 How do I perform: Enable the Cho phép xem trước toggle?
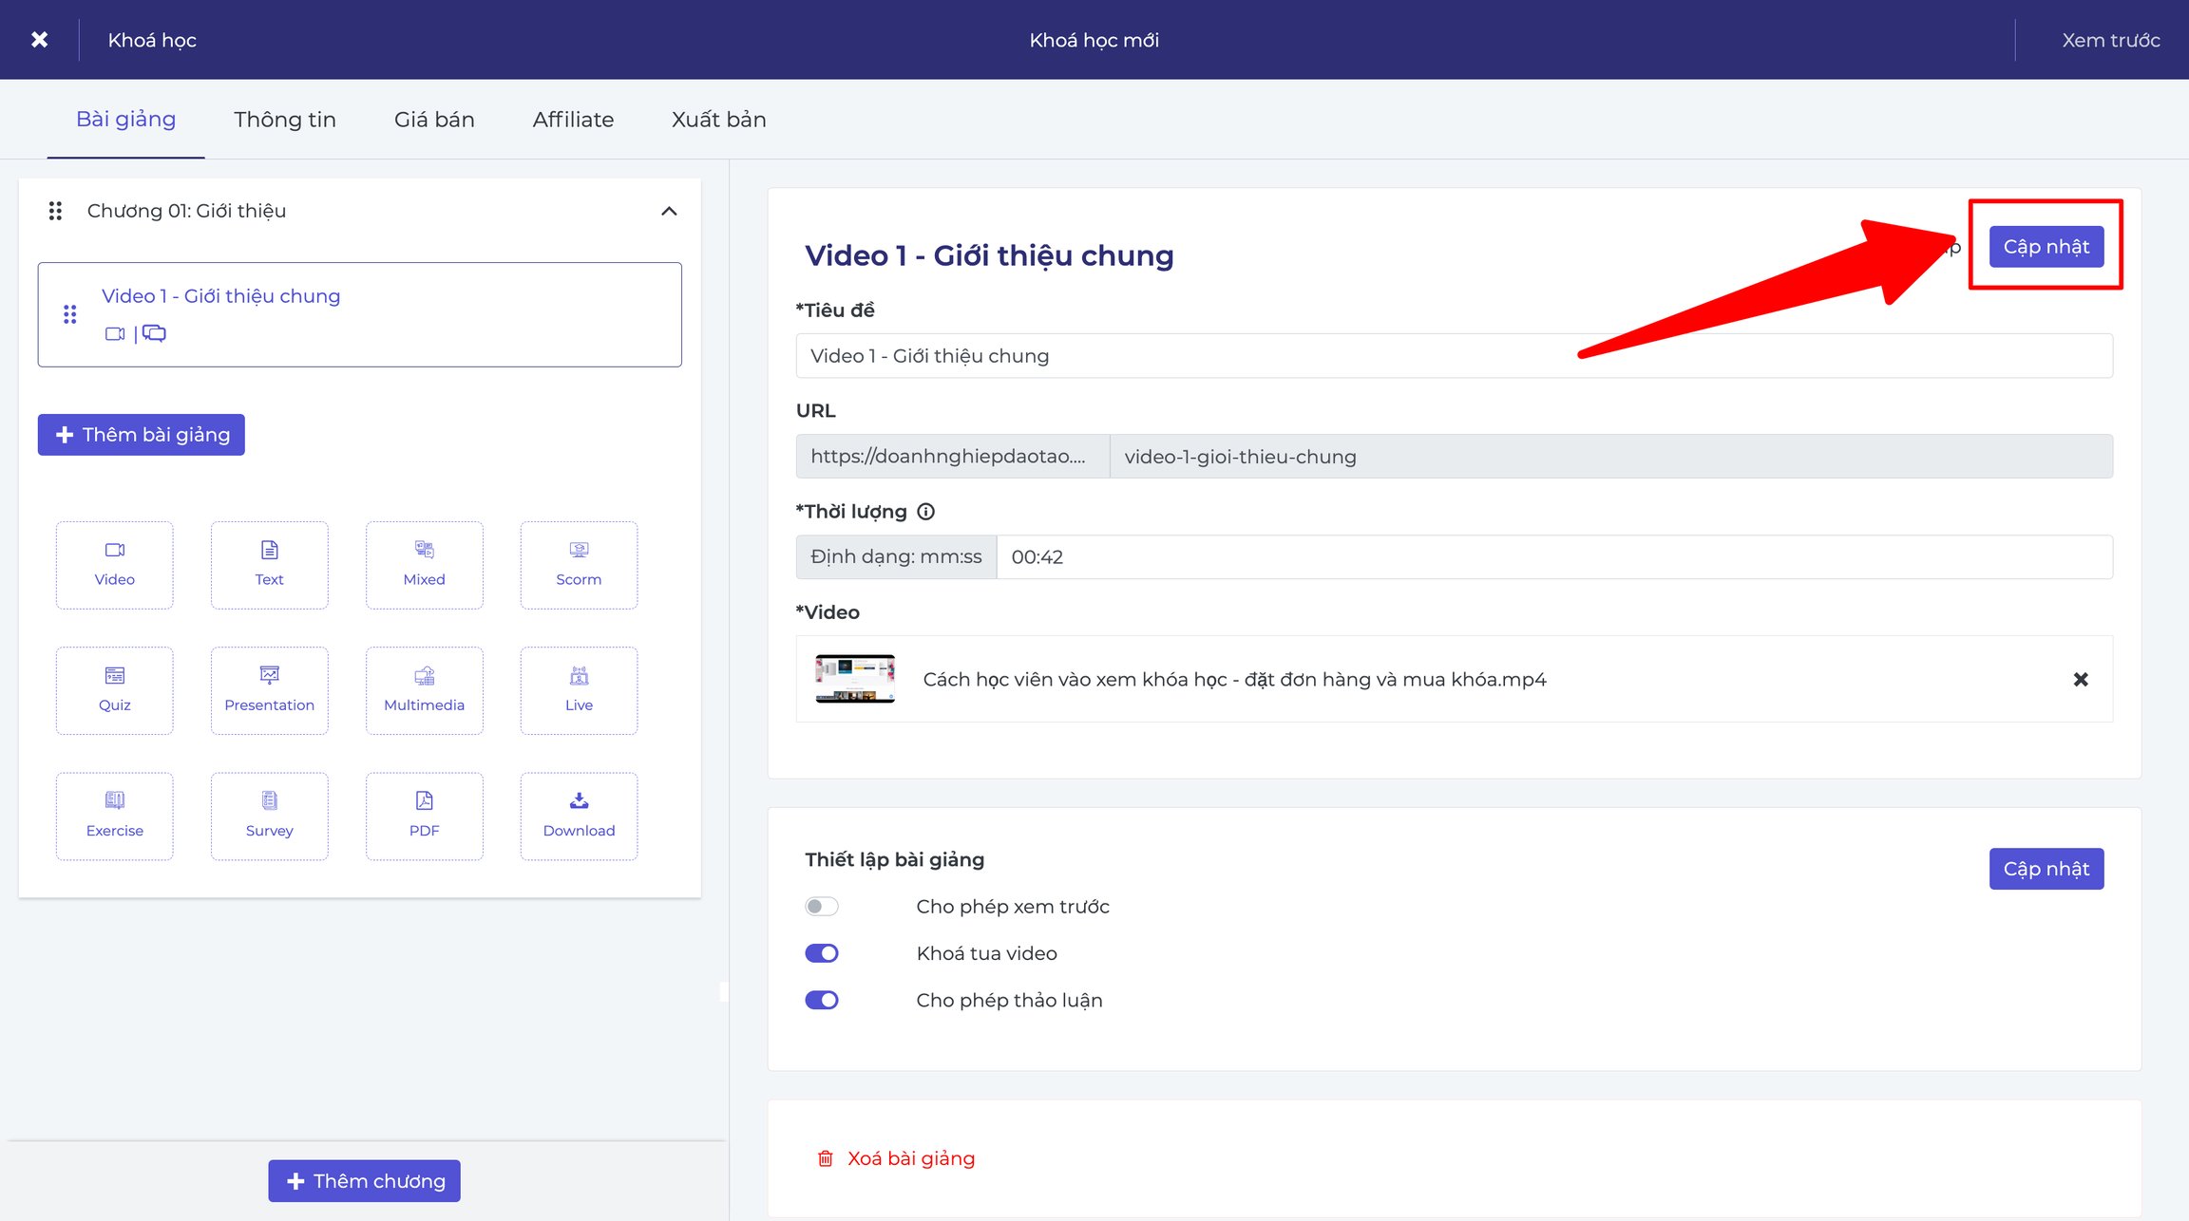[822, 907]
